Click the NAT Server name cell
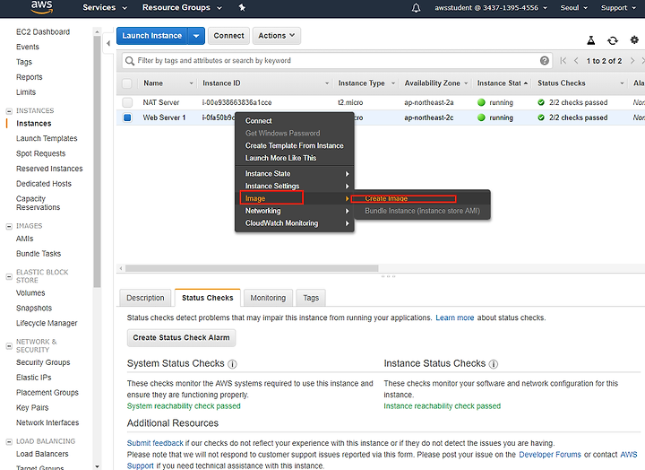645x470 pixels. click(x=161, y=102)
